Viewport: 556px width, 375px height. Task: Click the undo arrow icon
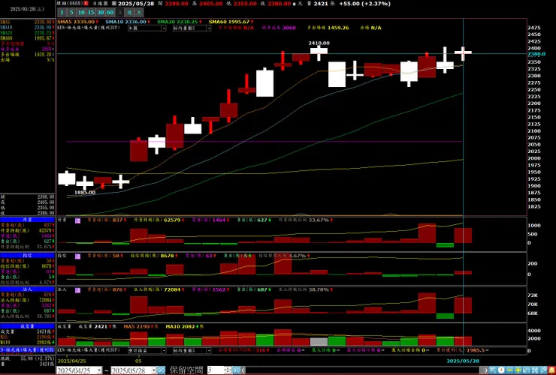pos(526,370)
